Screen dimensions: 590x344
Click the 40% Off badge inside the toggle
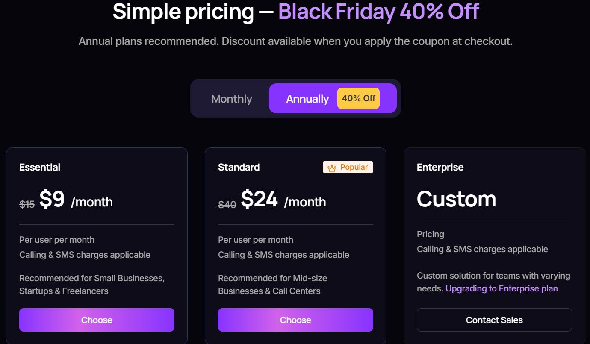(x=358, y=98)
